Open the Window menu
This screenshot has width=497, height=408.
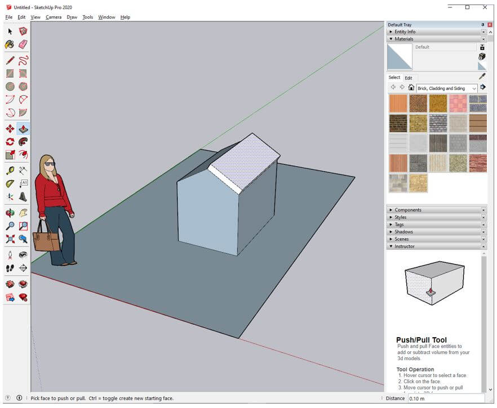(x=106, y=17)
